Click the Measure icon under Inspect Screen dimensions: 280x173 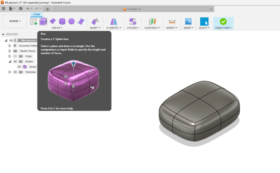click(x=172, y=22)
